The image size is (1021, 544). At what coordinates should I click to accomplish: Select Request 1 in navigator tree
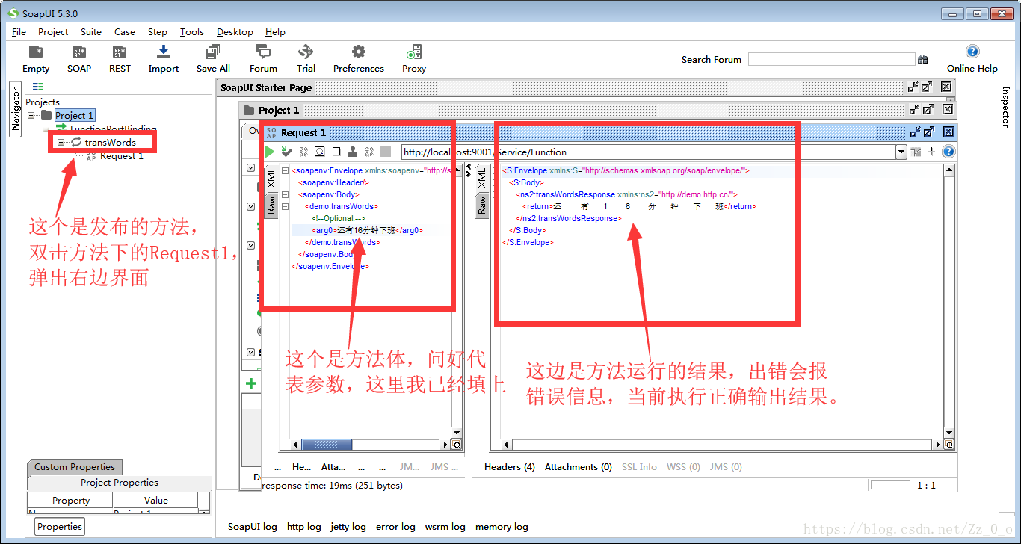click(121, 156)
